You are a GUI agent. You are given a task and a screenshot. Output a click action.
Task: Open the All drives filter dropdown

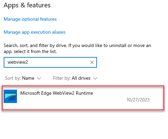(75, 78)
